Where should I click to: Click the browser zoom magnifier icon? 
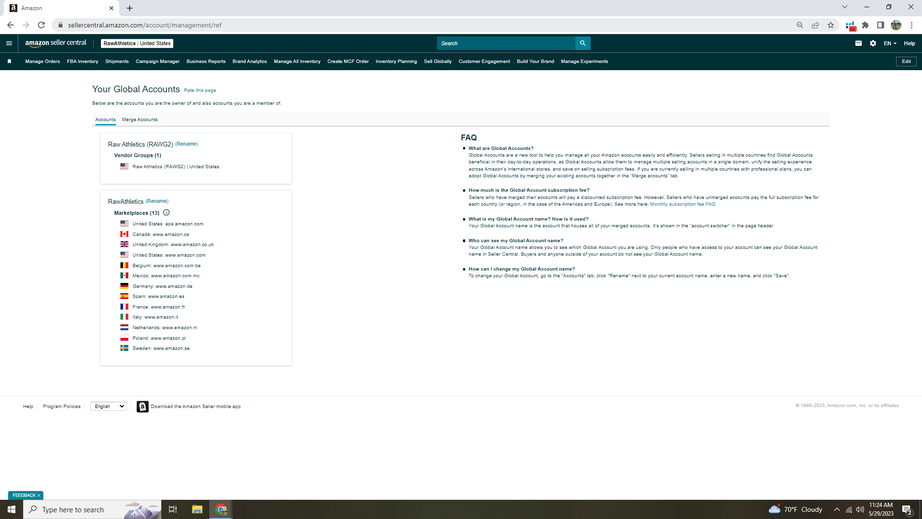point(800,25)
